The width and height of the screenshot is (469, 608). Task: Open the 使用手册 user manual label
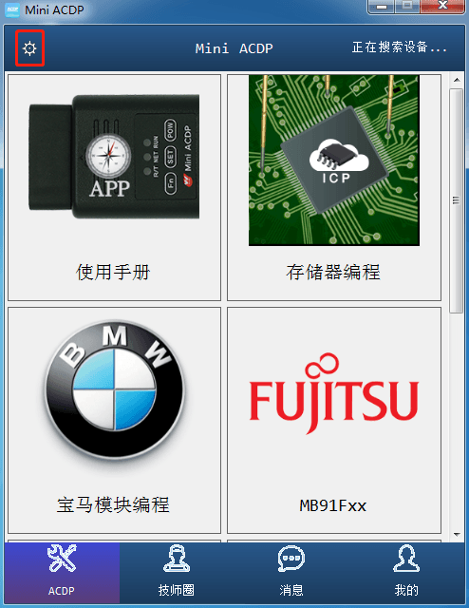pyautogui.click(x=113, y=273)
